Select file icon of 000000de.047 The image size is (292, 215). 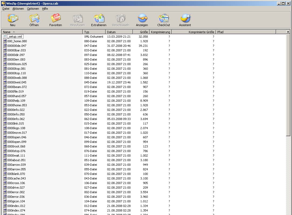tap(5, 46)
